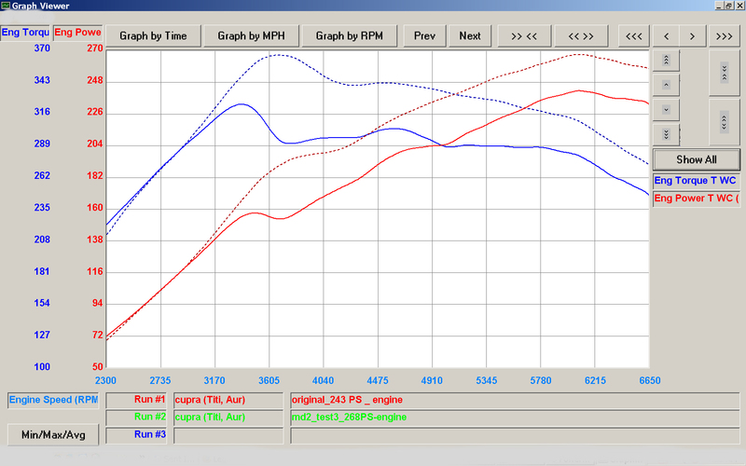746x466 pixels.
Task: Click the red 'cupra (Titi, Aur)' field
Action: 228,400
